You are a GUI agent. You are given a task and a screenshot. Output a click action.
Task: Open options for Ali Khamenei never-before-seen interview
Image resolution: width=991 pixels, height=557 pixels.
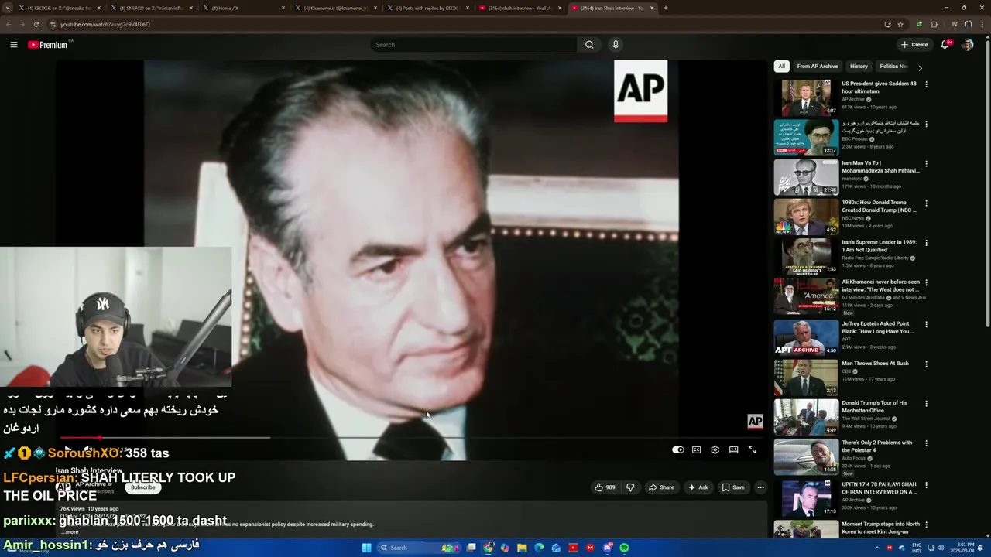[x=926, y=283]
